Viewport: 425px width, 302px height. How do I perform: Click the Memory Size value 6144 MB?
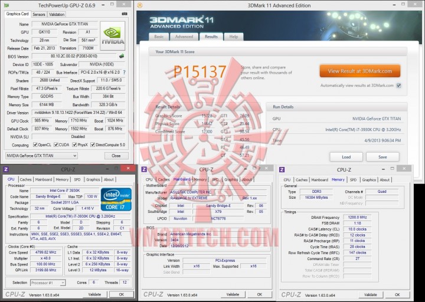coord(47,104)
